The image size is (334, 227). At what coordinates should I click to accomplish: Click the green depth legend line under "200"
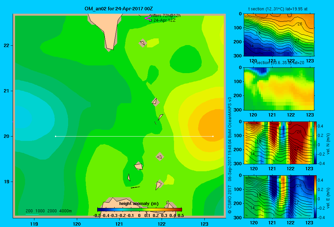tap(32, 214)
